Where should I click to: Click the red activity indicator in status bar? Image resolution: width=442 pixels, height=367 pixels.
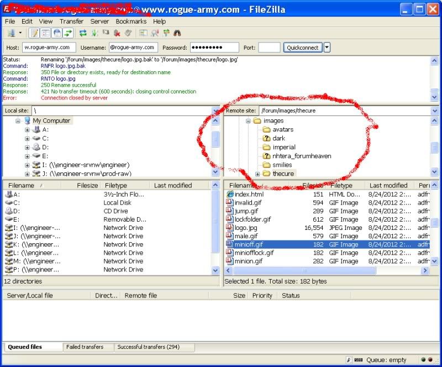430,359
